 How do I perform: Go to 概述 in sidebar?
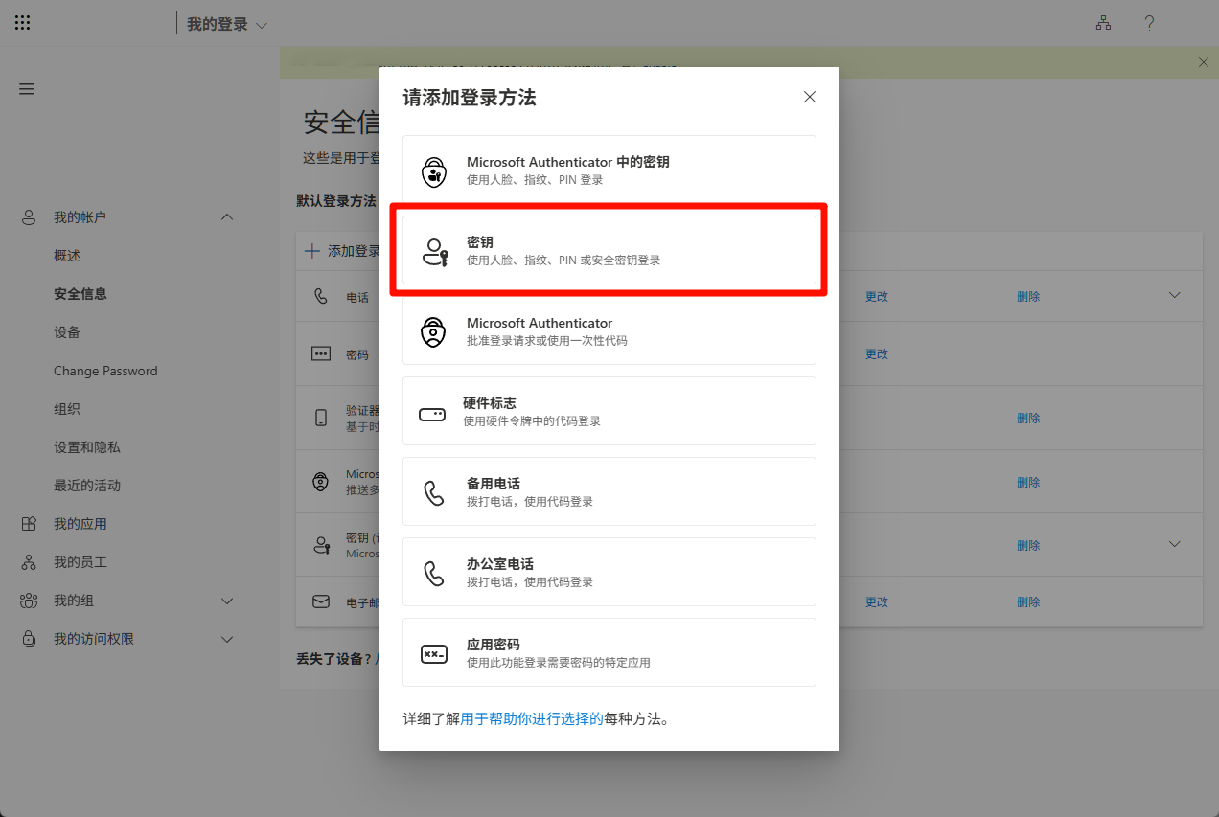click(x=67, y=256)
